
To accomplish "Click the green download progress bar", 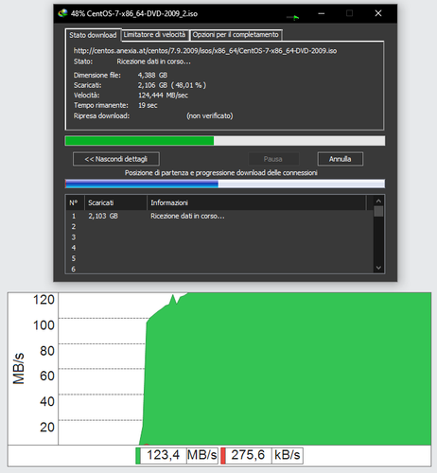I will (x=225, y=141).
